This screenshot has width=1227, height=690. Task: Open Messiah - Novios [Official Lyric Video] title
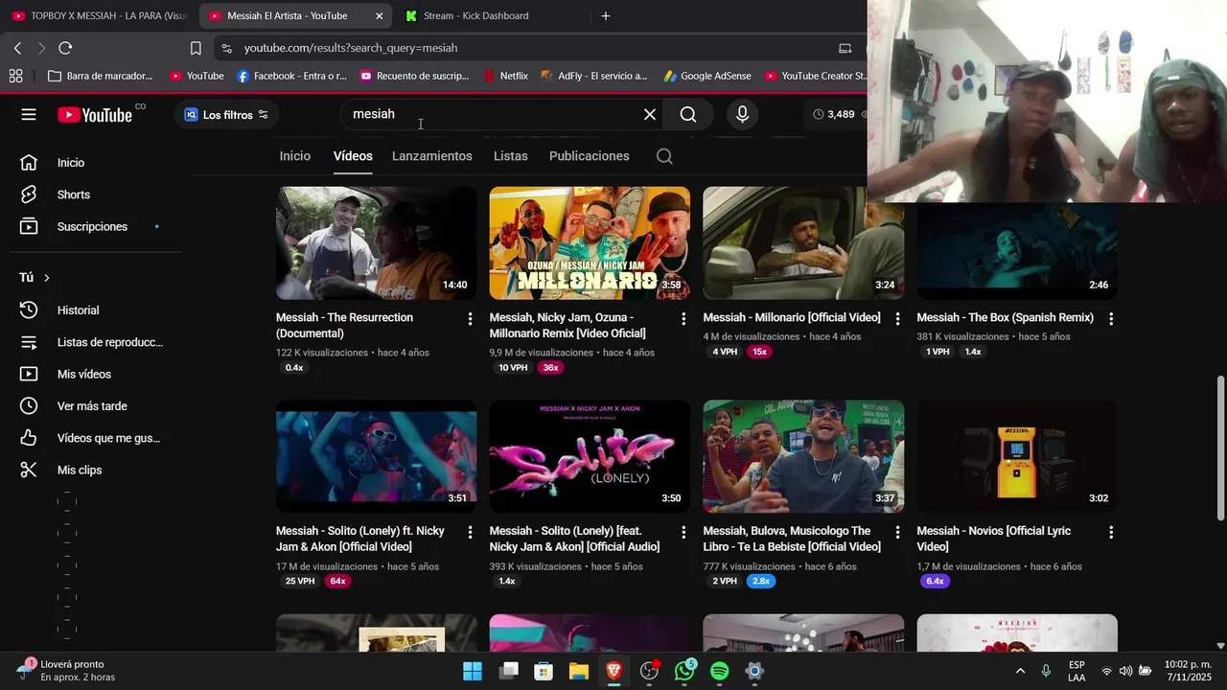click(994, 539)
